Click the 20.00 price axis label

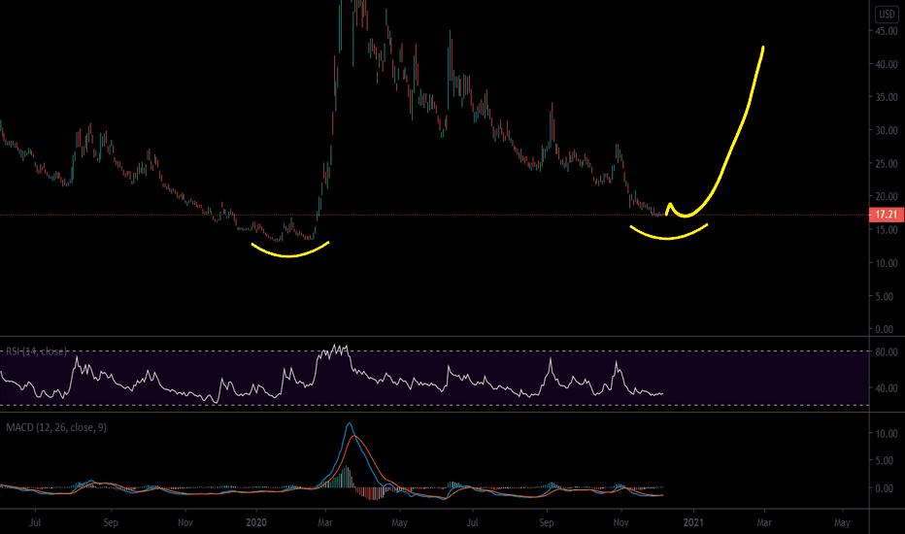pos(887,197)
